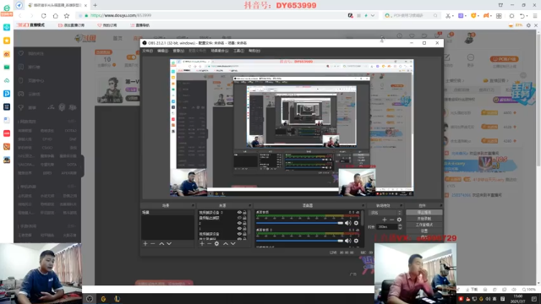Move selected source up in Sources panel
Screen dimensions: 541x304
coord(226,244)
